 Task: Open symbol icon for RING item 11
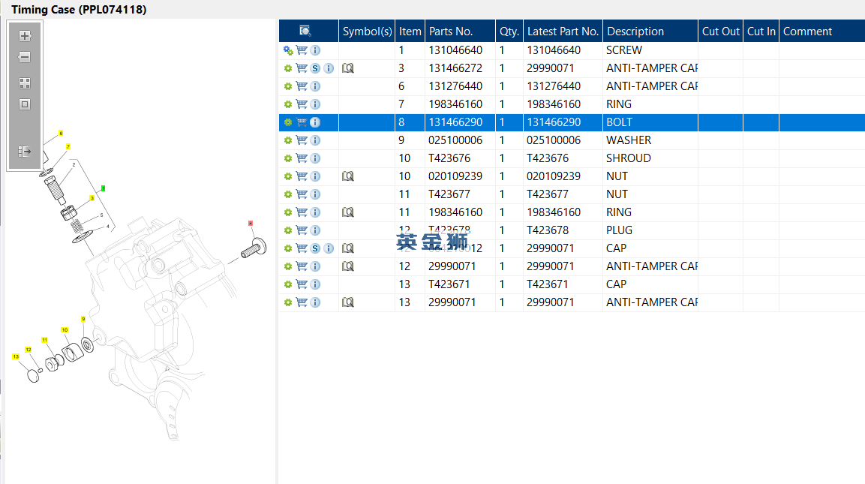[x=347, y=212]
